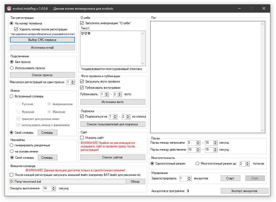Toggle Загружать фото профиля checkbox
The height and width of the screenshot is (202, 276).
coord(82,81)
